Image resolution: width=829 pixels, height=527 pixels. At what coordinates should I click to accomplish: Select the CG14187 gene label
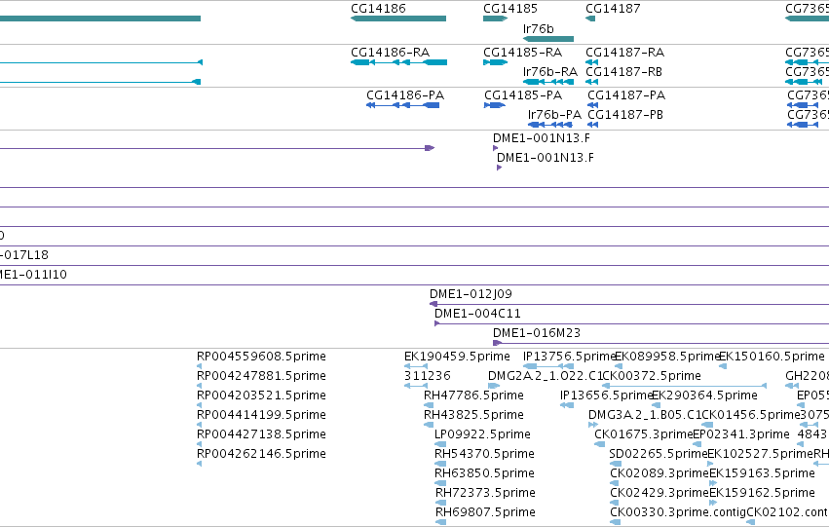point(613,9)
